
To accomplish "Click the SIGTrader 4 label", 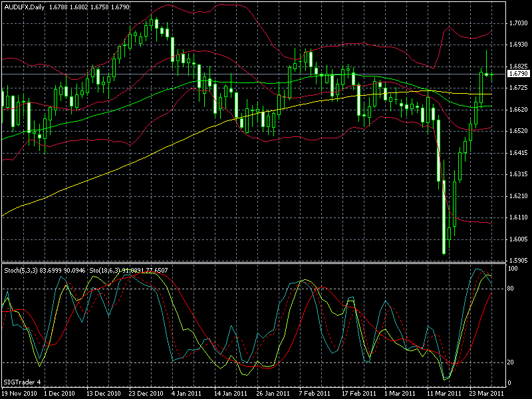I will point(23,382).
